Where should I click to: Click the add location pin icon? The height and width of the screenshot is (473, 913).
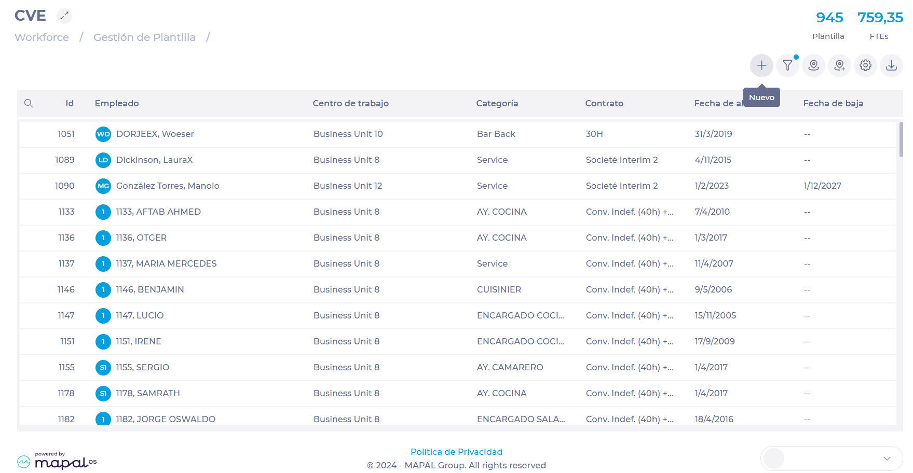coord(839,66)
